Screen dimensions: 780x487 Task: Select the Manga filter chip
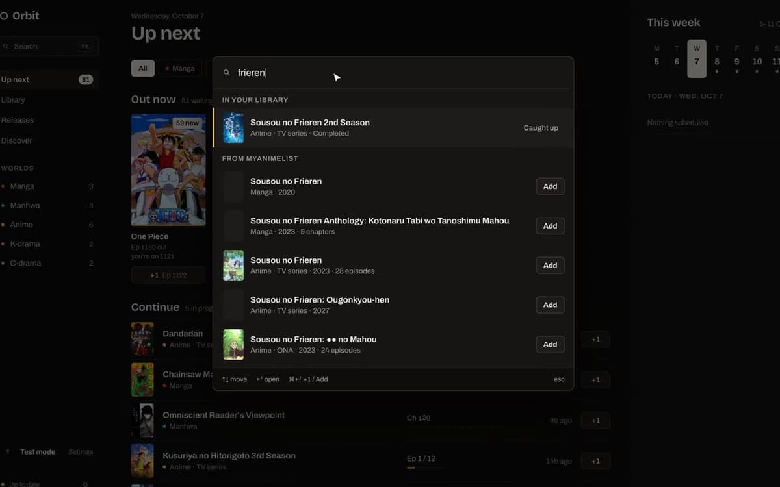(180, 68)
